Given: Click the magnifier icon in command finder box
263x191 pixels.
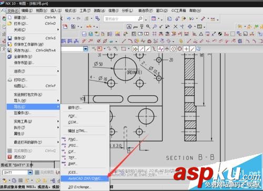Looking at the screenshot, I should (x=140, y=18).
